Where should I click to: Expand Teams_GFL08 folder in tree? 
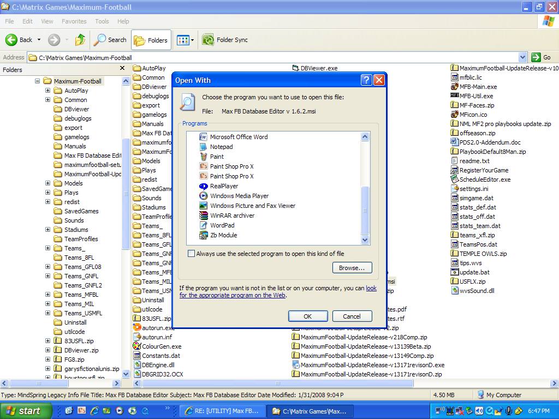coord(48,266)
